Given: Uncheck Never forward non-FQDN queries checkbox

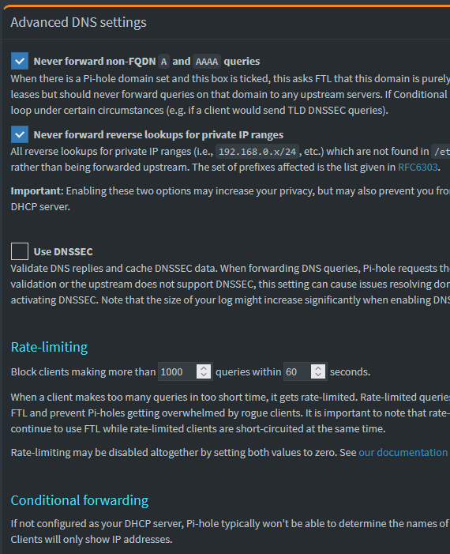Looking at the screenshot, I should coord(20,61).
